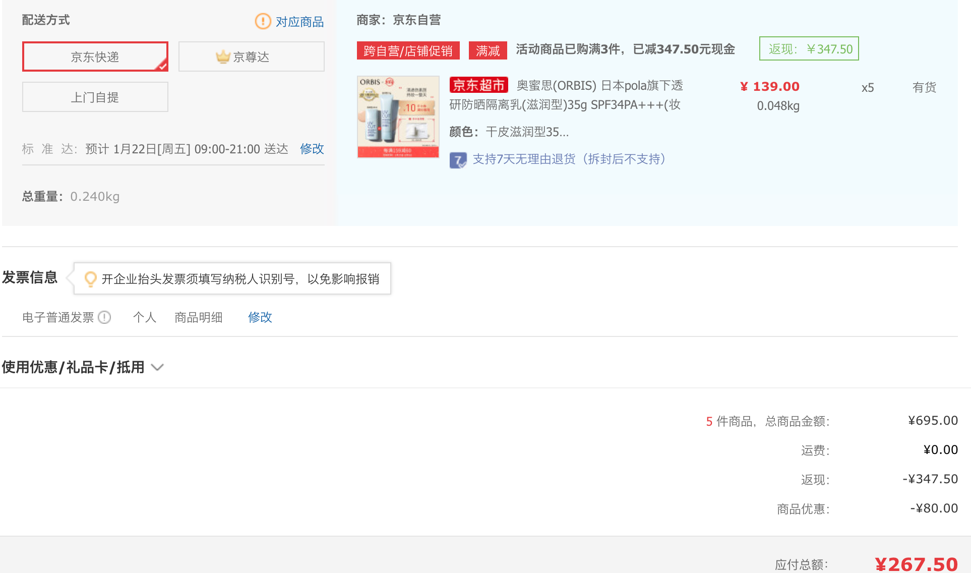Click the 应付总额 amount ¥267.50
This screenshot has width=971, height=573.
pos(916,564)
